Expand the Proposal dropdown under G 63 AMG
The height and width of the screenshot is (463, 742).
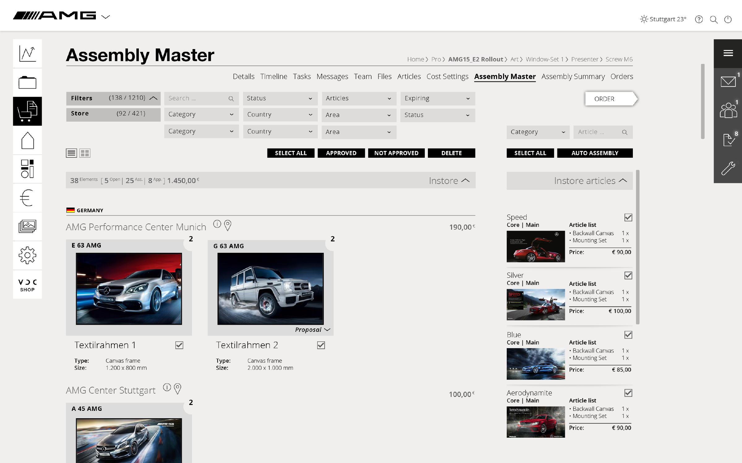point(313,330)
